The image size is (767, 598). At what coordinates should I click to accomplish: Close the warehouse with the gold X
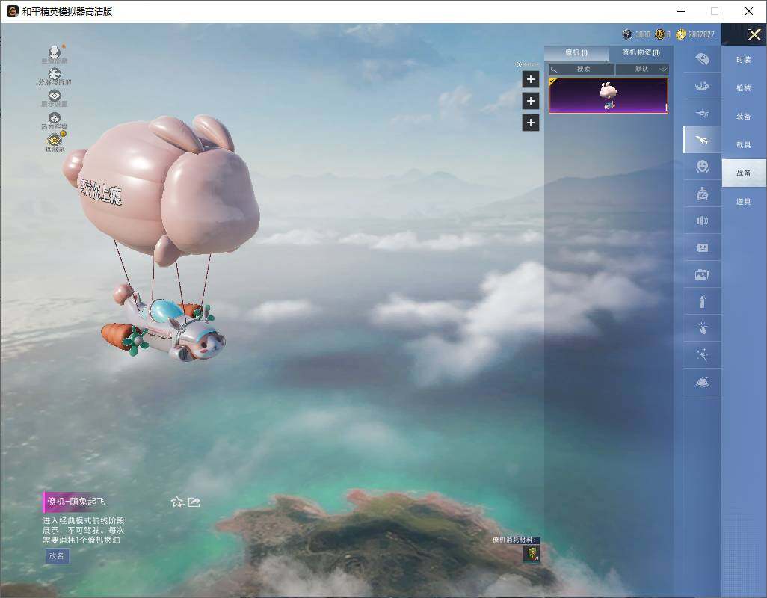pyautogui.click(x=754, y=34)
